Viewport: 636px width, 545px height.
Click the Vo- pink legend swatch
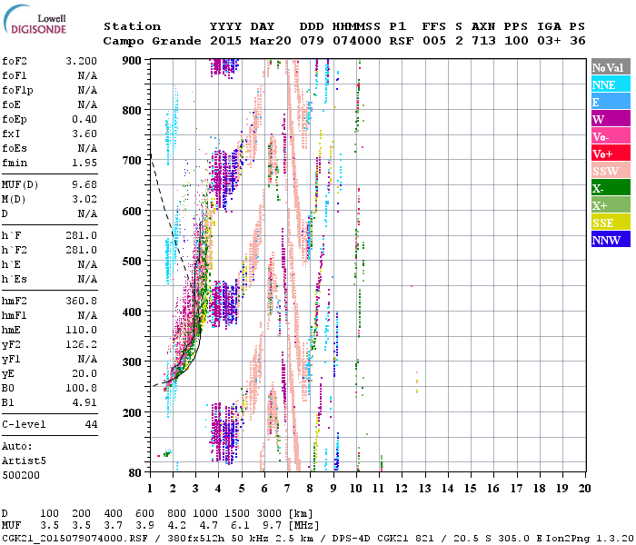(x=611, y=136)
